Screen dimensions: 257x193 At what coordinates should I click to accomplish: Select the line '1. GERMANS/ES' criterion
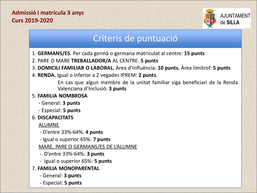118,54
